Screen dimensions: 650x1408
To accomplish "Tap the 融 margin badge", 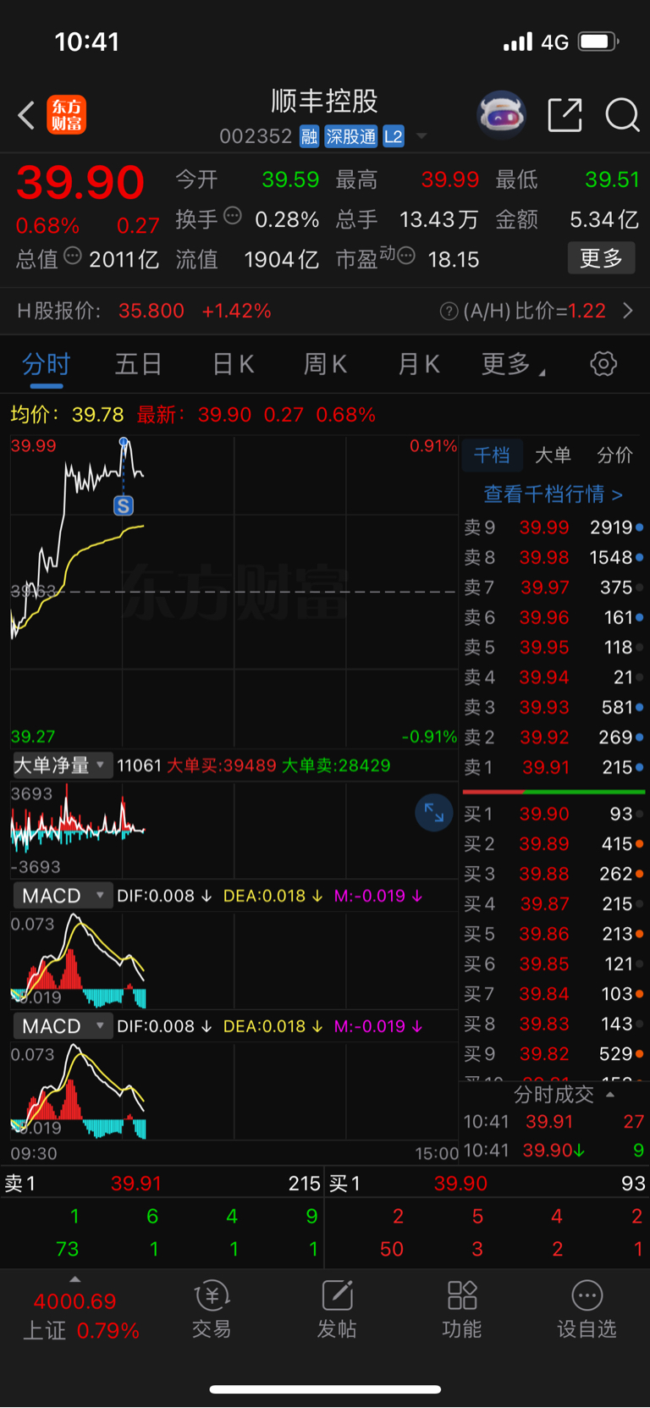I will [x=310, y=136].
